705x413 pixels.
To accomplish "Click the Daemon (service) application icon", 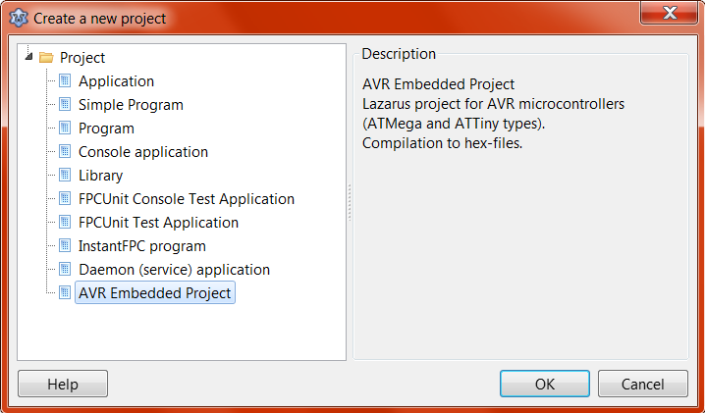I will coord(65,270).
